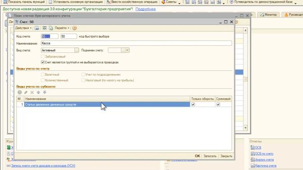The width and height of the screenshot is (303, 170).
Task: Add a new subconto row with the round add icon
Action: [19, 93]
